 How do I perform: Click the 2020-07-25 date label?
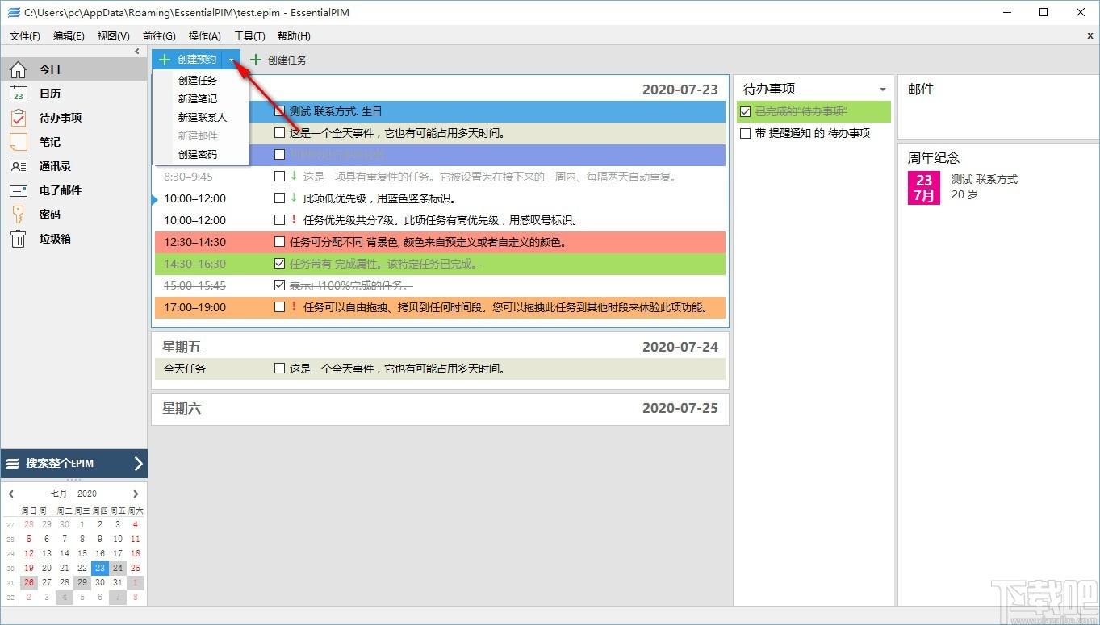click(x=680, y=408)
